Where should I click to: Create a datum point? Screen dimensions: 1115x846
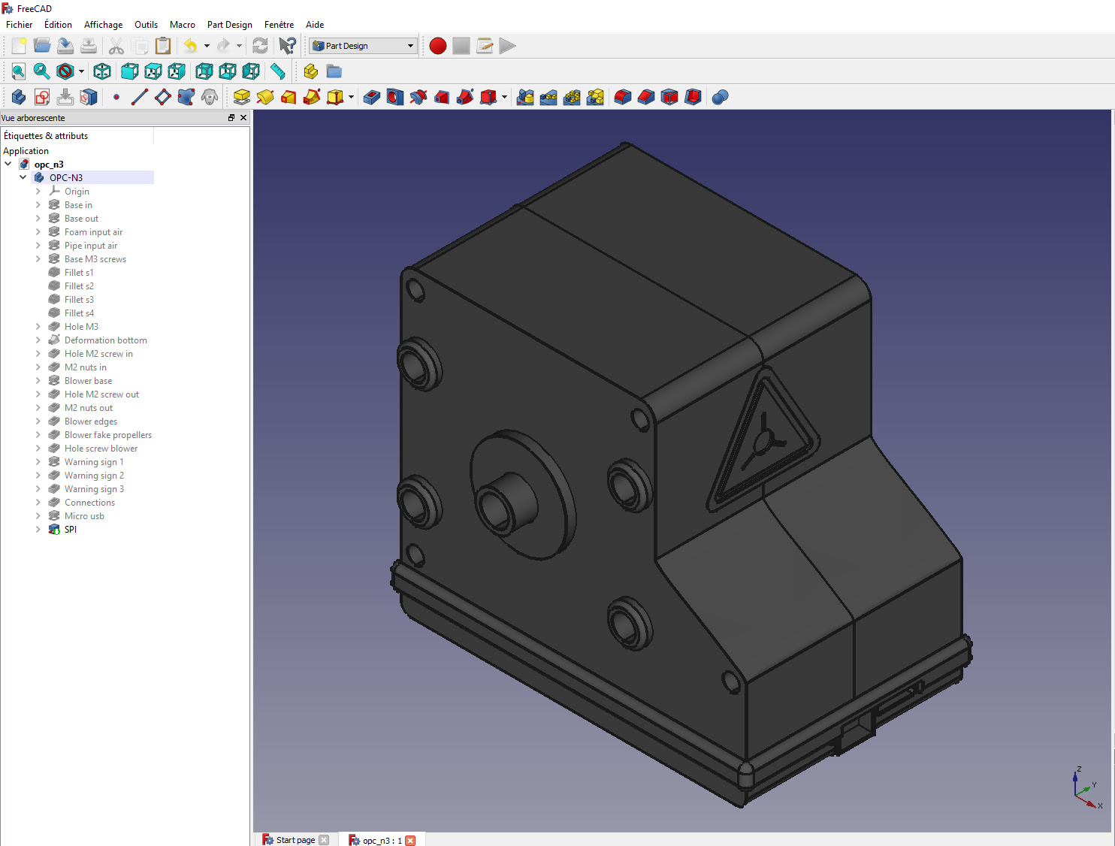point(116,97)
